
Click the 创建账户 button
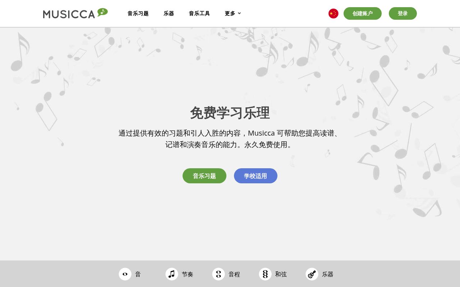coord(363,14)
